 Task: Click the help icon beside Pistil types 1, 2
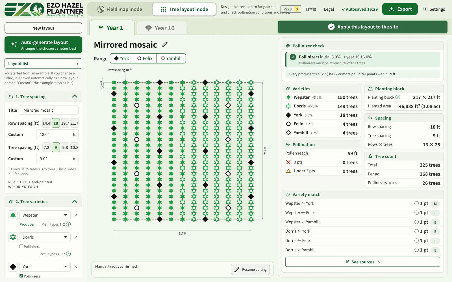point(68,224)
